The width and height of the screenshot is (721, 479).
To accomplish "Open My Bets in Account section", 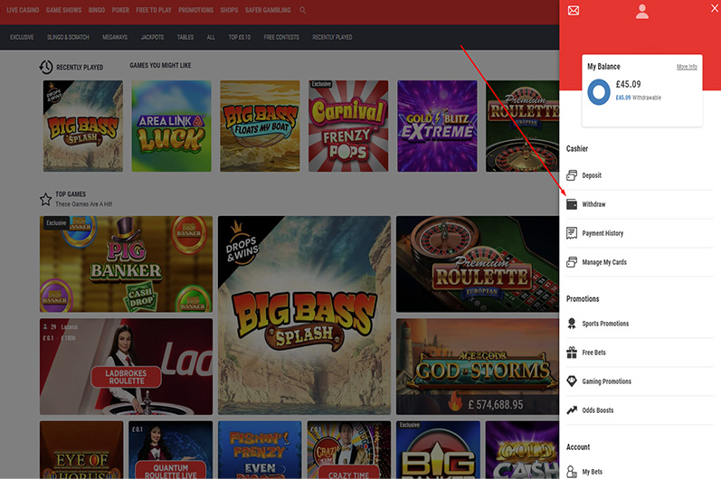I will tap(592, 472).
